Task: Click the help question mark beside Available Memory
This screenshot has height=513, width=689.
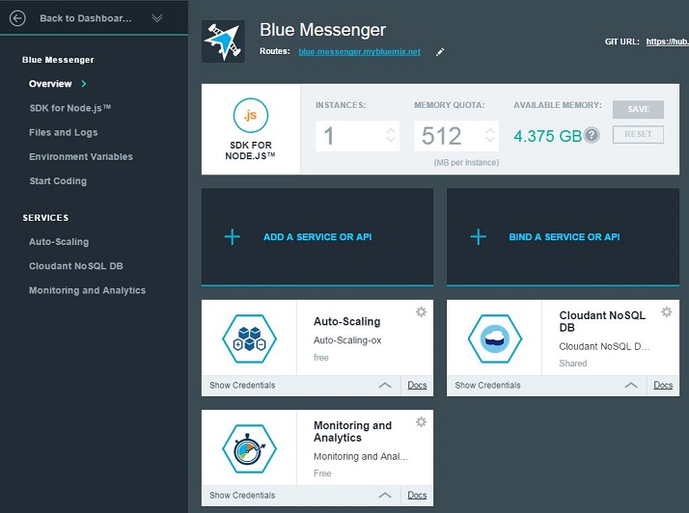Action: [592, 135]
